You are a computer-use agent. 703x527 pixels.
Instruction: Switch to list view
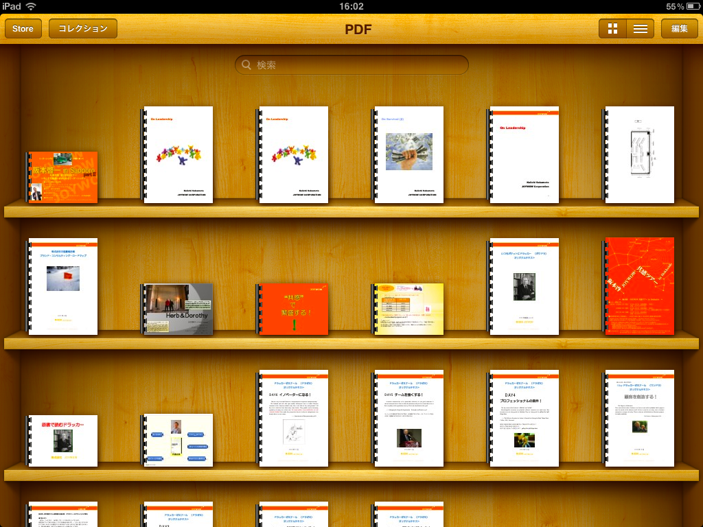(640, 29)
